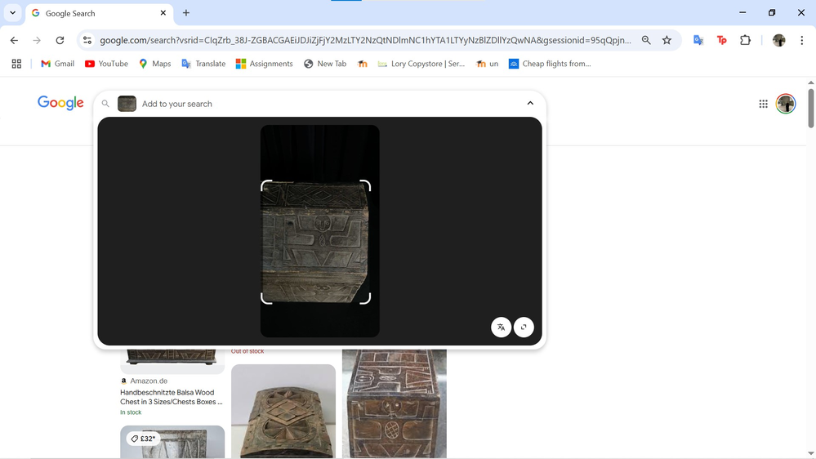816x459 pixels.
Task: Click the reverse image search icon on the preview
Action: [524, 327]
